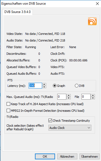
Task: Focus the Latency (ms) input field
Action: 35,85
